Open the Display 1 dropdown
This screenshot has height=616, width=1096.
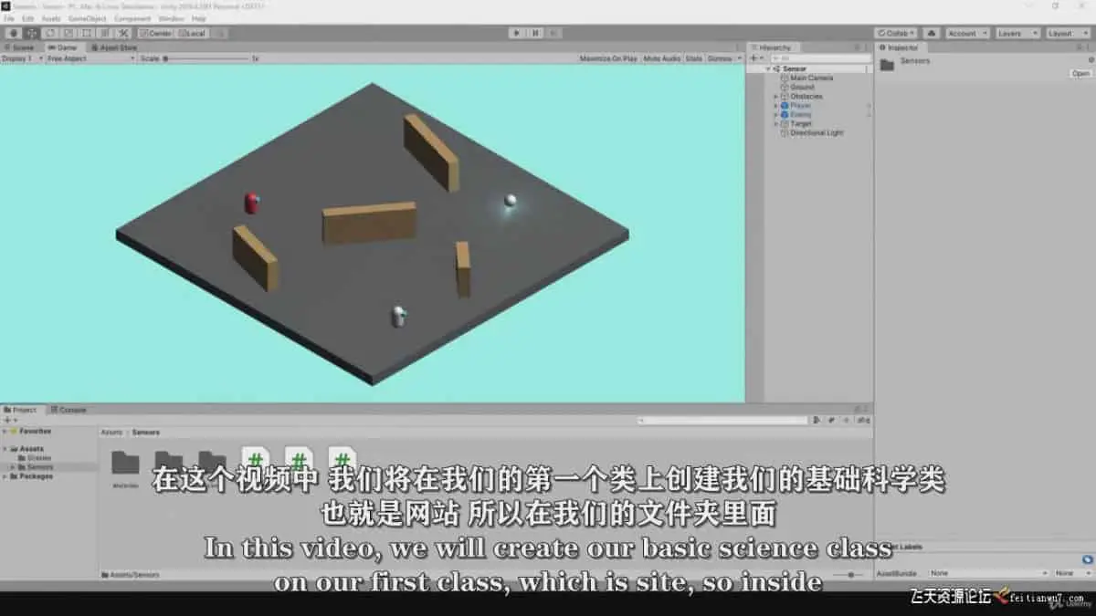click(22, 58)
